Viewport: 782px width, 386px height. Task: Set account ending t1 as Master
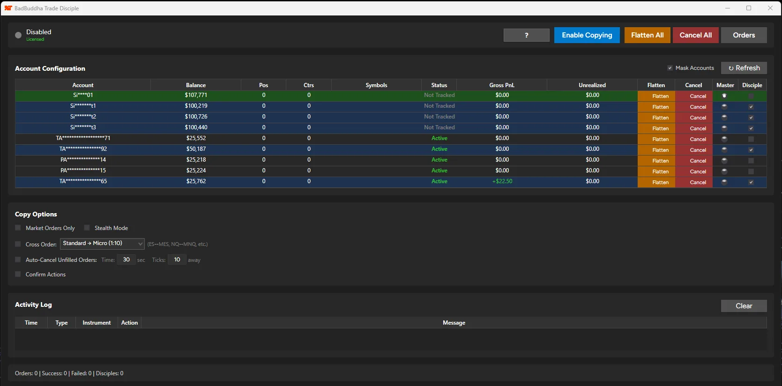[x=724, y=106]
